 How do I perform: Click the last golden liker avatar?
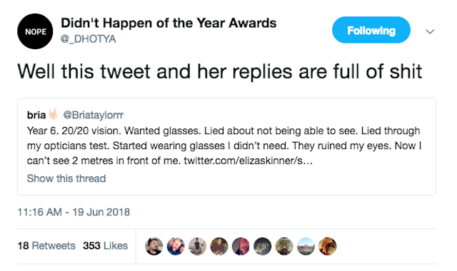[327, 246]
